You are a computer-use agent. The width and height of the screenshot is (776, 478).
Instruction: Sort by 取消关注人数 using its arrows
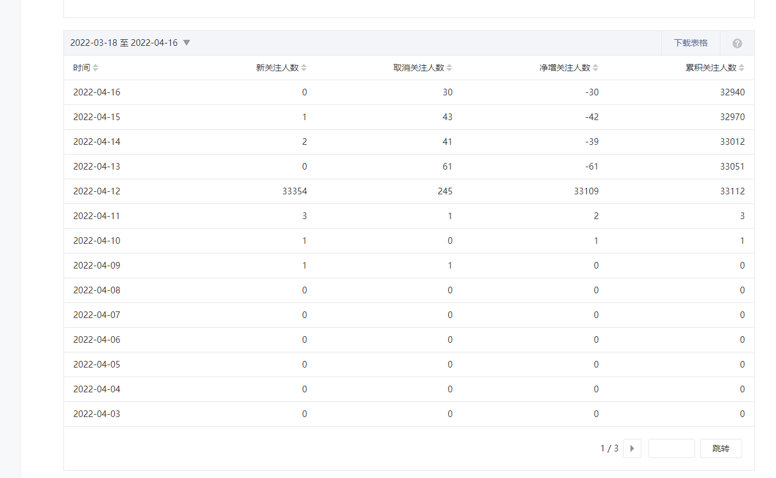tap(449, 68)
